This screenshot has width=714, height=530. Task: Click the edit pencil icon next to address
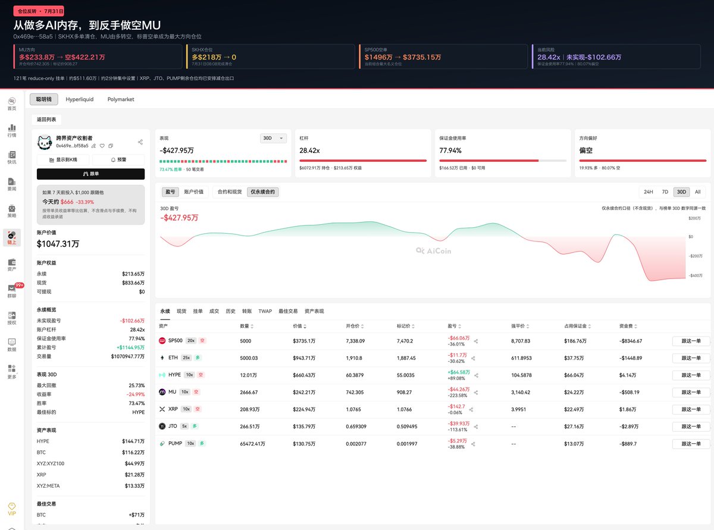(x=93, y=146)
